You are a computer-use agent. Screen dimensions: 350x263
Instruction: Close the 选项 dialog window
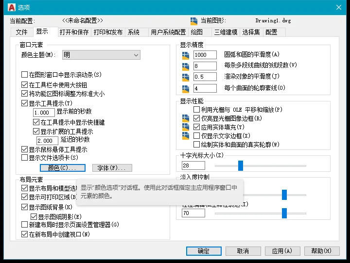click(x=339, y=7)
